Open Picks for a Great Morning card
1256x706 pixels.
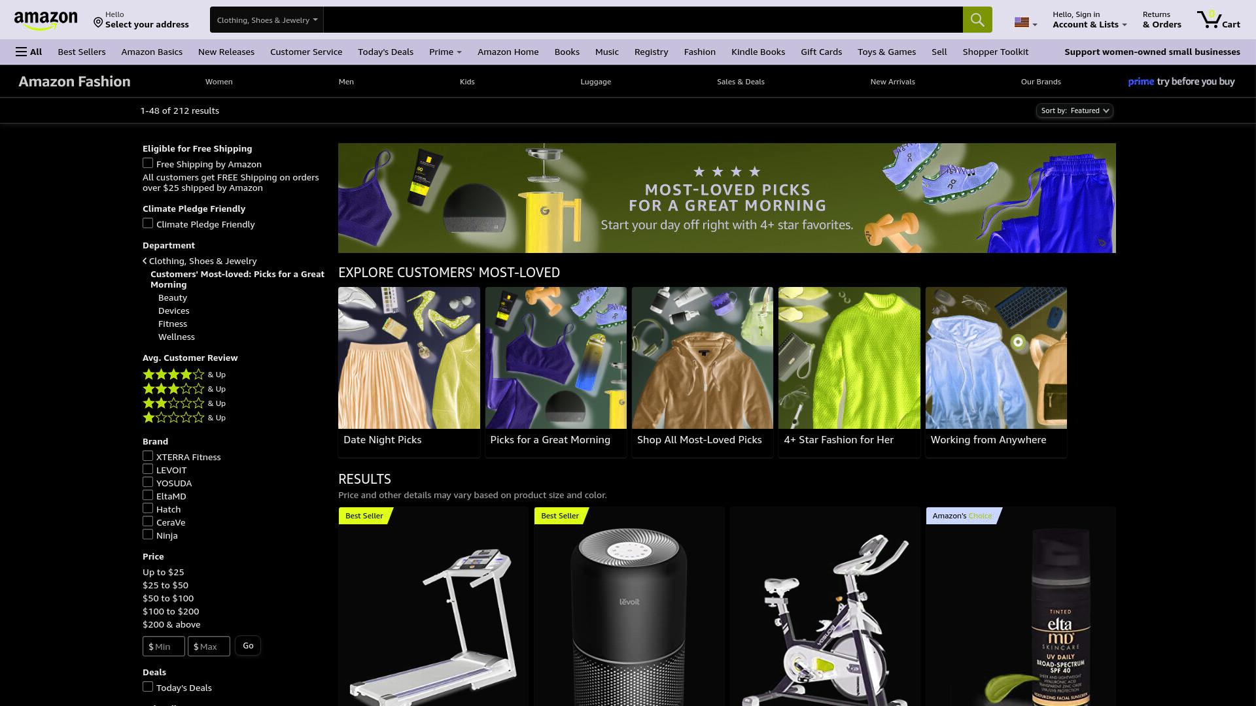pos(555,372)
